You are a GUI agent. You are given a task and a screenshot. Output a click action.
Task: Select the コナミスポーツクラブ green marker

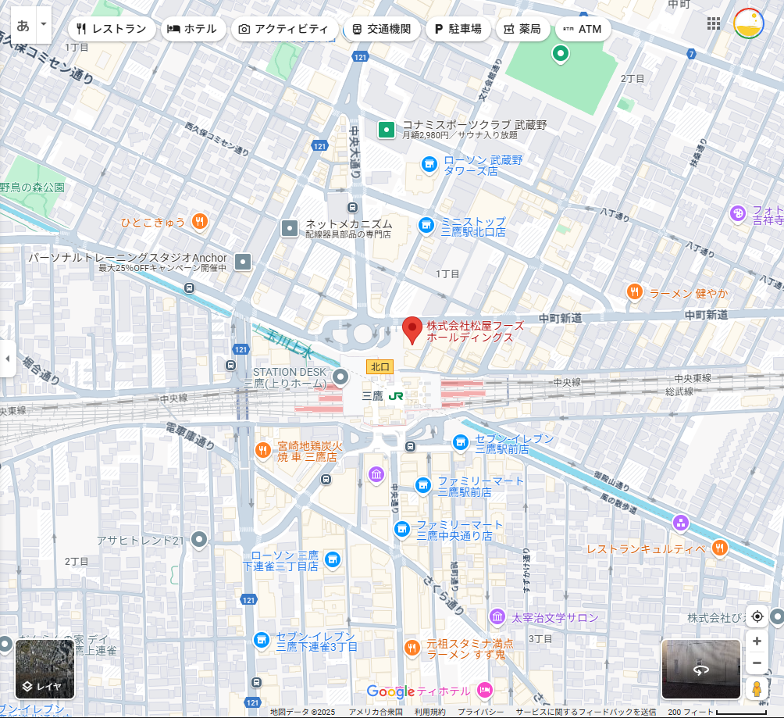pos(386,130)
